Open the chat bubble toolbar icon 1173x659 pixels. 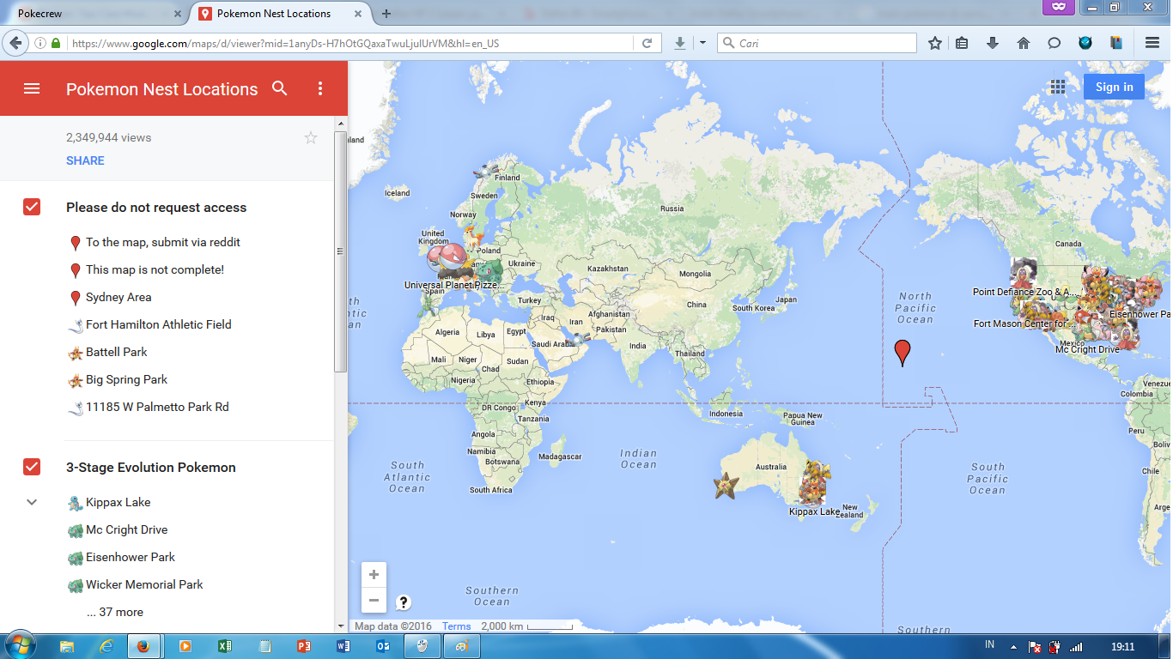[1054, 43]
